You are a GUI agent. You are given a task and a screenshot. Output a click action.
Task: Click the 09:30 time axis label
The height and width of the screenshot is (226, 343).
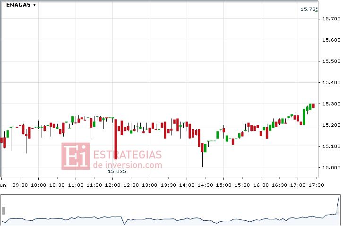(x=20, y=185)
